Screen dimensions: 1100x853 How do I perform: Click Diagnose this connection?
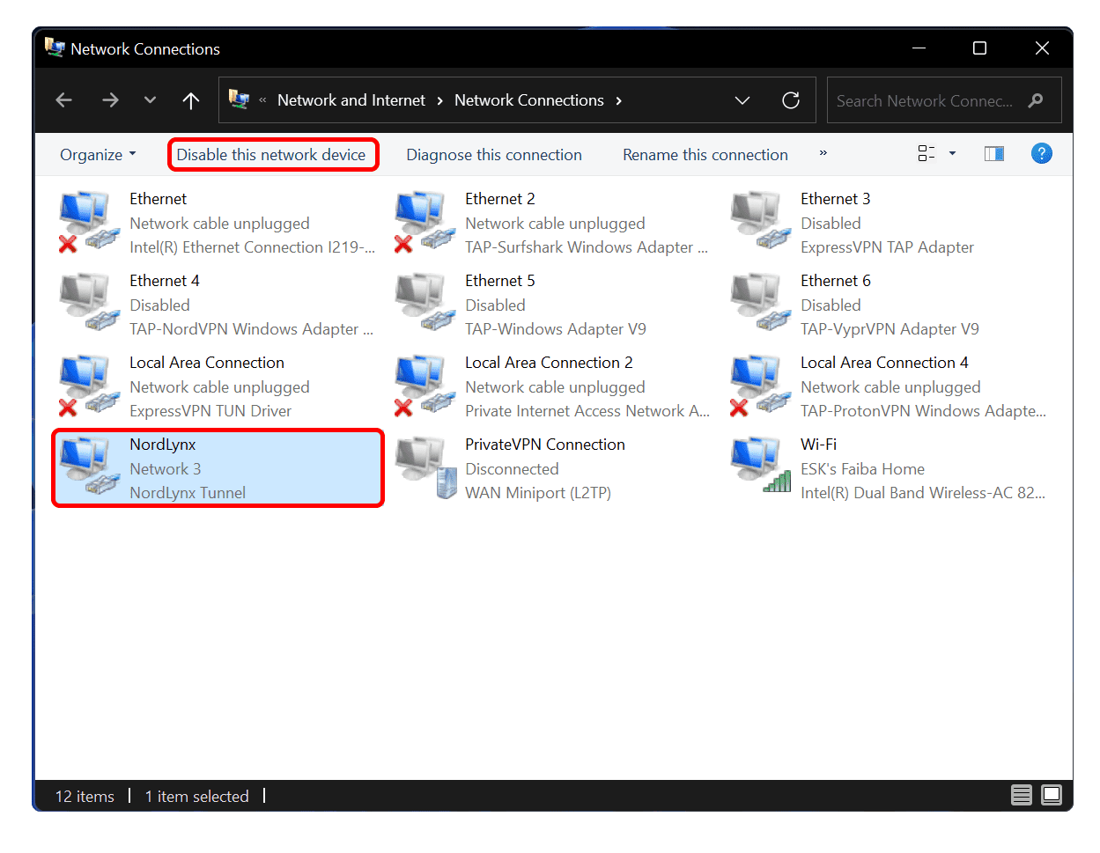(494, 155)
